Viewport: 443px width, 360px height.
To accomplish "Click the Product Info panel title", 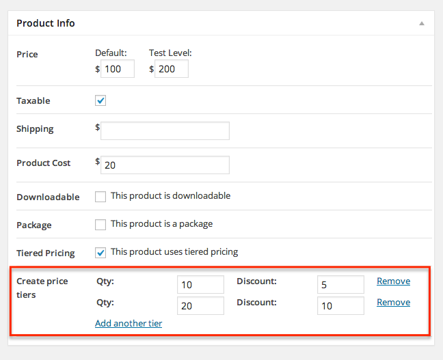I will (x=46, y=23).
